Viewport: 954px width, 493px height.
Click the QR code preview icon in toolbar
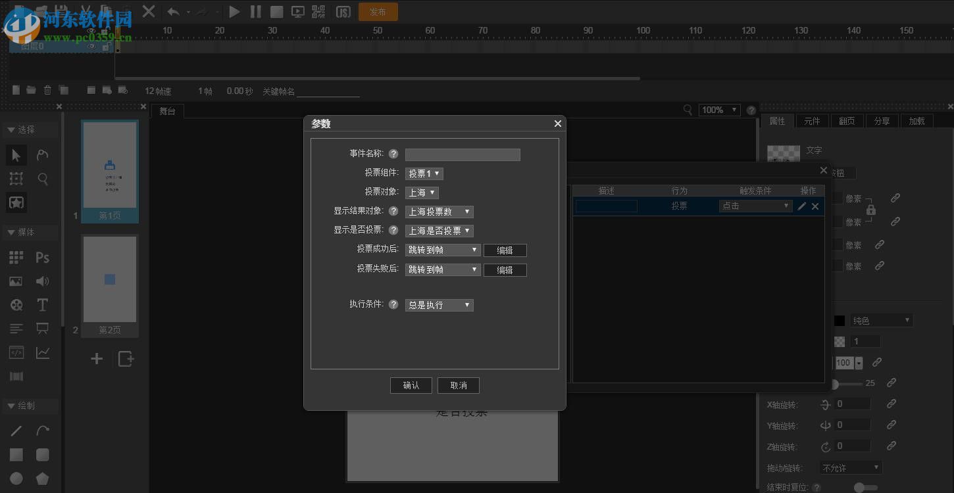coord(318,11)
